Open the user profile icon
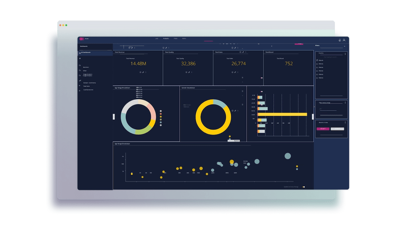 [x=344, y=40]
